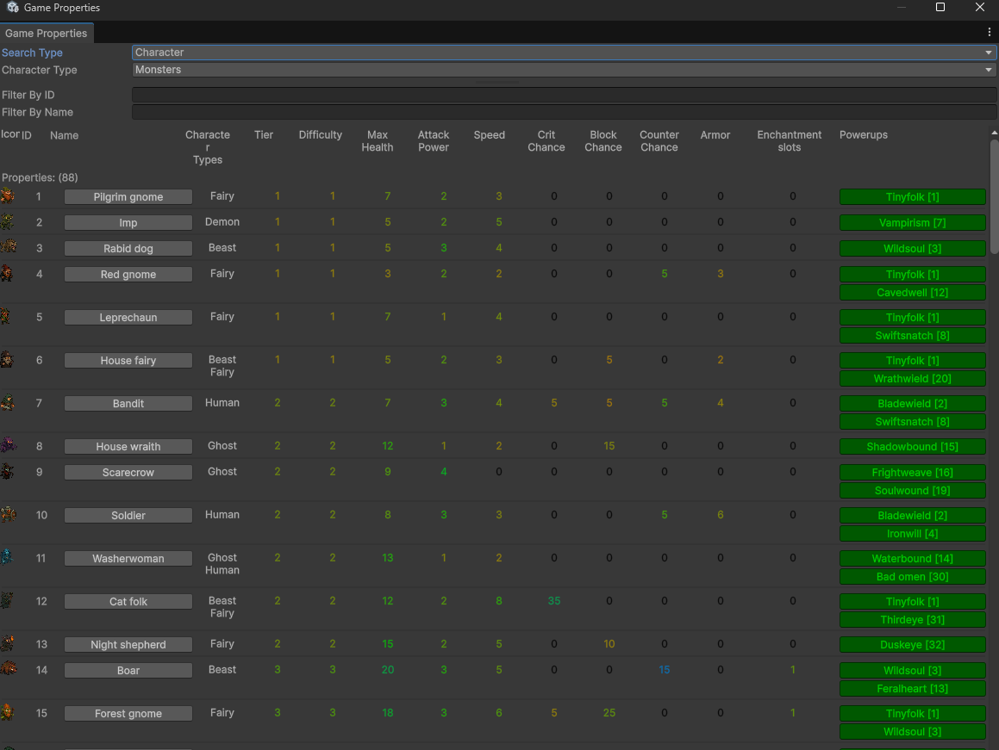Click the Difficulty column header

pyautogui.click(x=320, y=135)
